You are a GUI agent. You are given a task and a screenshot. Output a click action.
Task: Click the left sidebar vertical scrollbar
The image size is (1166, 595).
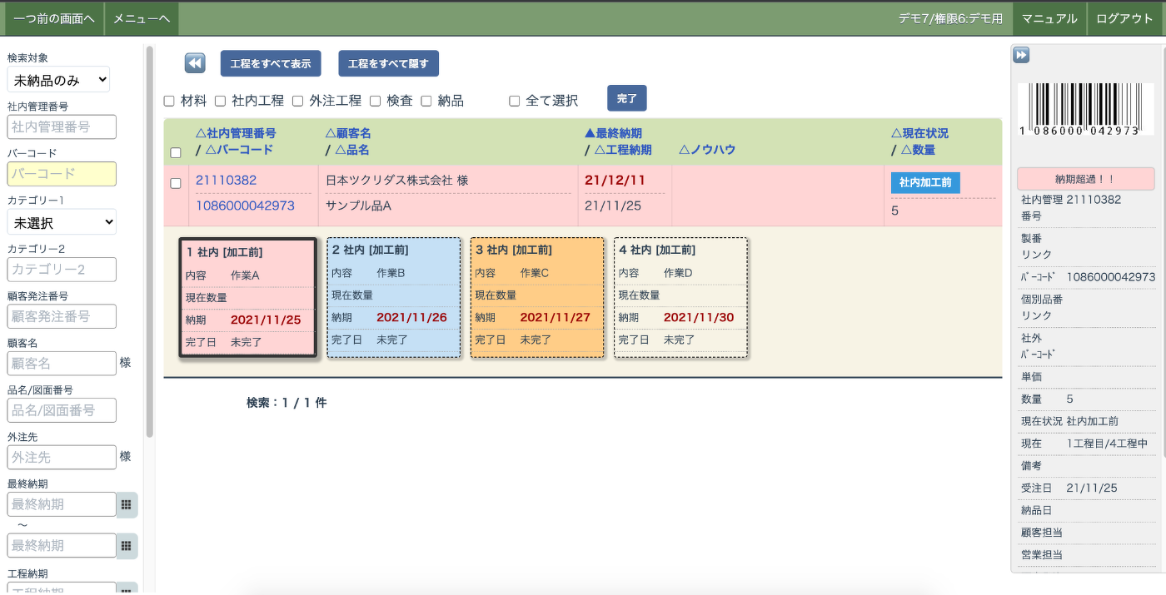pyautogui.click(x=150, y=241)
